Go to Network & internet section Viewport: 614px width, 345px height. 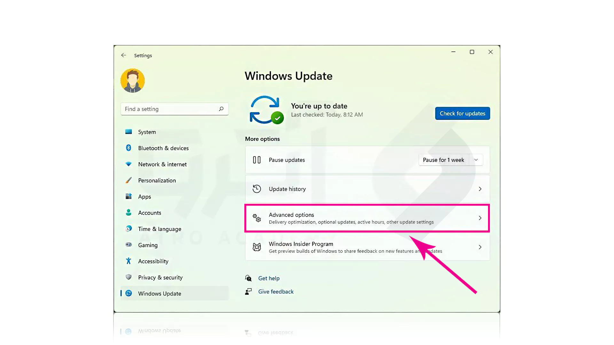click(162, 164)
